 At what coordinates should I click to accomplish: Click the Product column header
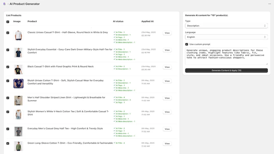(32, 21)
